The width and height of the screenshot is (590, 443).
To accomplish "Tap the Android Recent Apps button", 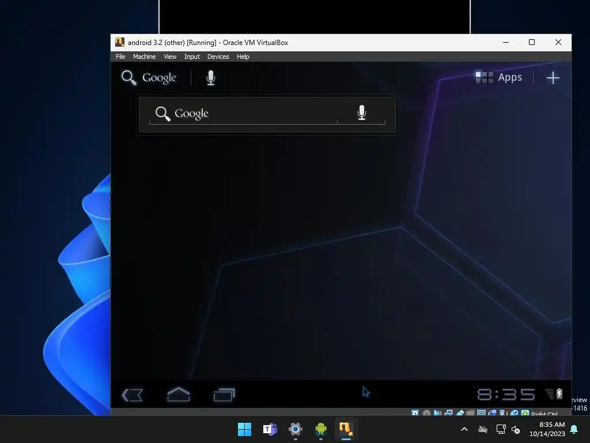I will pos(224,395).
